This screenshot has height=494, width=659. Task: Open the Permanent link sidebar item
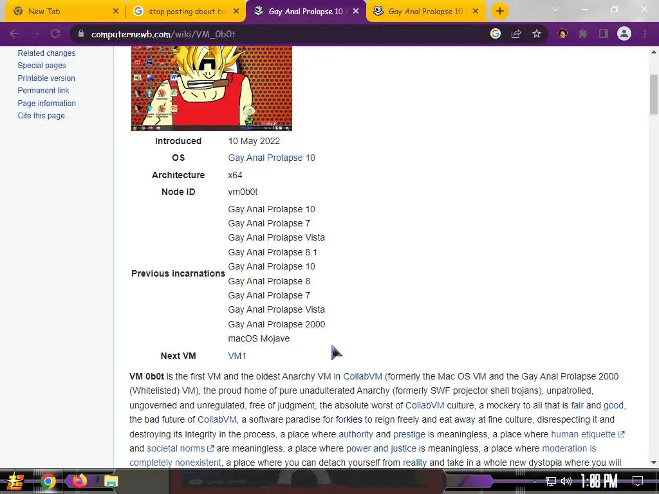pos(43,90)
